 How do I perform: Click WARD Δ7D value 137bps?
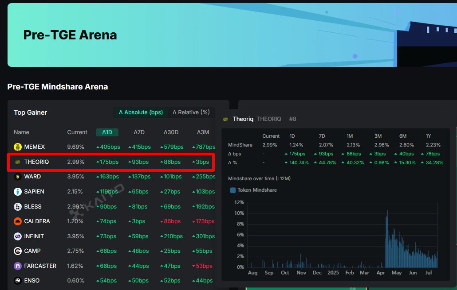click(x=139, y=177)
